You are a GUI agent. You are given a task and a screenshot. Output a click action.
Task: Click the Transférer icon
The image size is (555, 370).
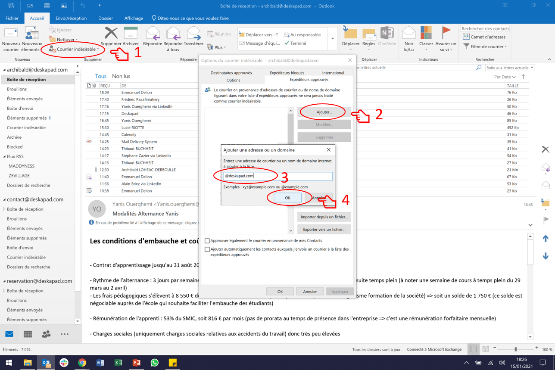193,33
